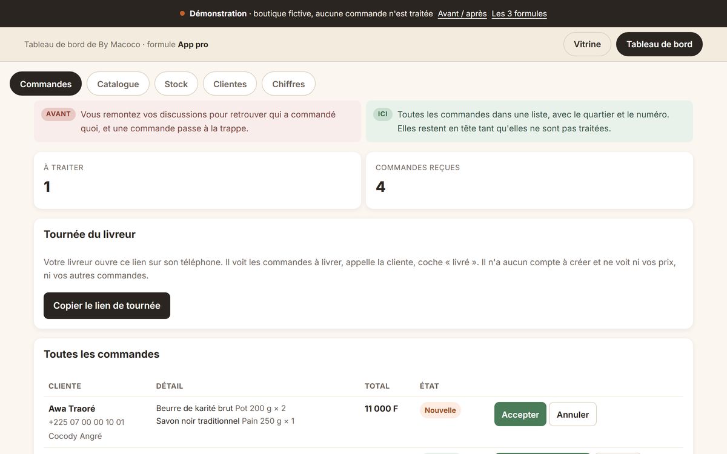Click the 'CLIENTE' column header
Image resolution: width=727 pixels, height=454 pixels.
(65, 386)
